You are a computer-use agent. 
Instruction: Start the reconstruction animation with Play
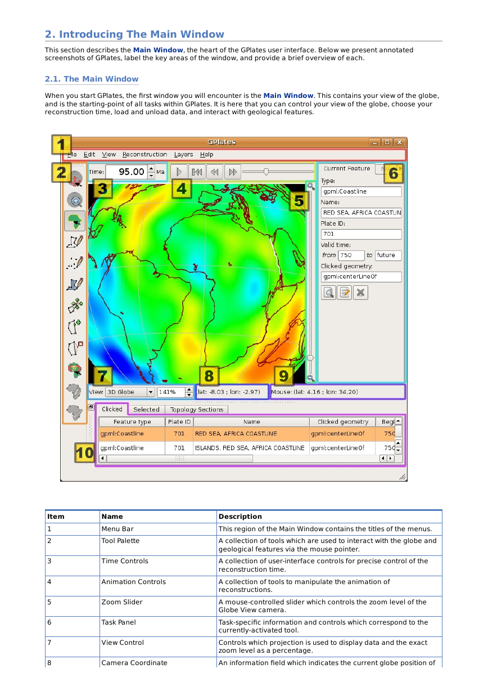pyautogui.click(x=179, y=172)
